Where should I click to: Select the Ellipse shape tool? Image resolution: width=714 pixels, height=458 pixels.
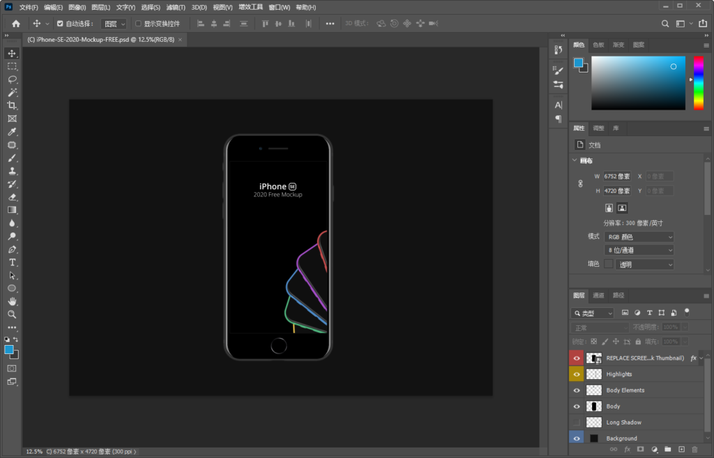coord(12,288)
